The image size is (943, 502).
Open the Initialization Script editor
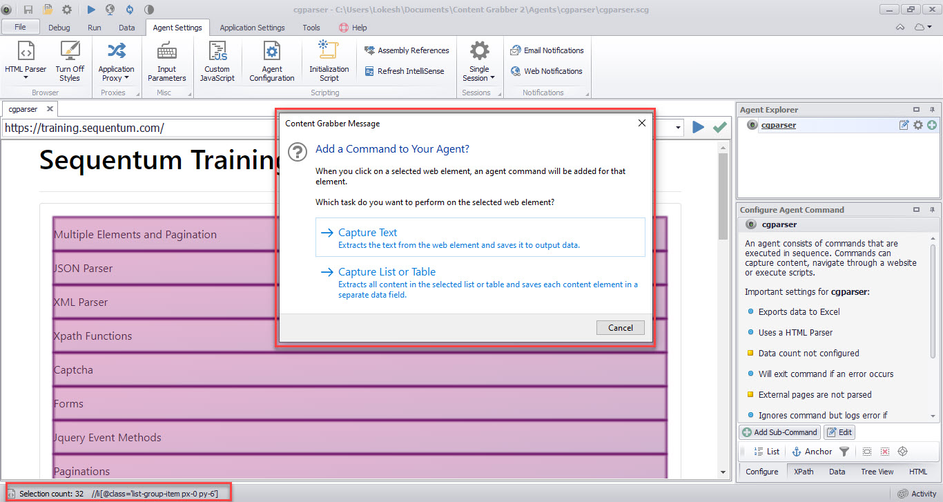(x=329, y=61)
